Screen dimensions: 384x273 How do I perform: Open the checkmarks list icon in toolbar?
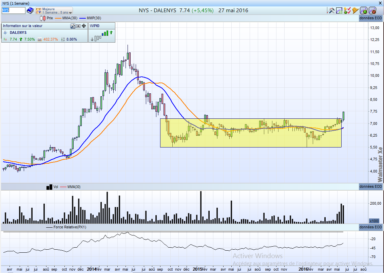point(347,10)
